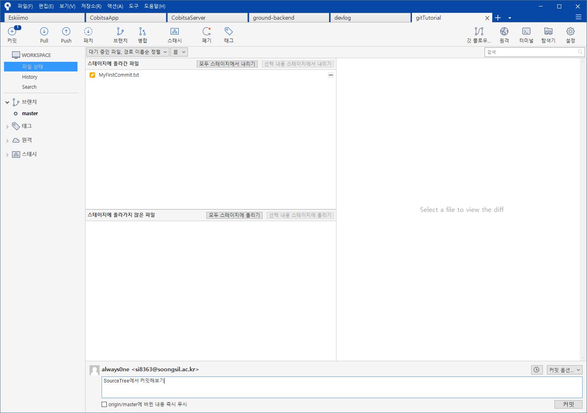This screenshot has height=413, width=587.
Task: Select the master branch
Action: click(x=30, y=114)
